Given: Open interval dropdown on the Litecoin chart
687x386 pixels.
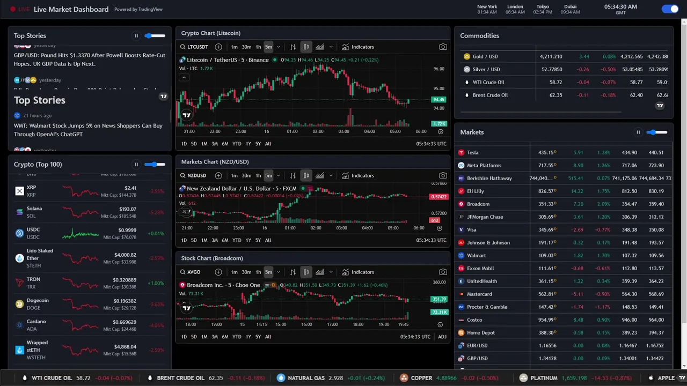Looking at the screenshot, I should pos(278,47).
